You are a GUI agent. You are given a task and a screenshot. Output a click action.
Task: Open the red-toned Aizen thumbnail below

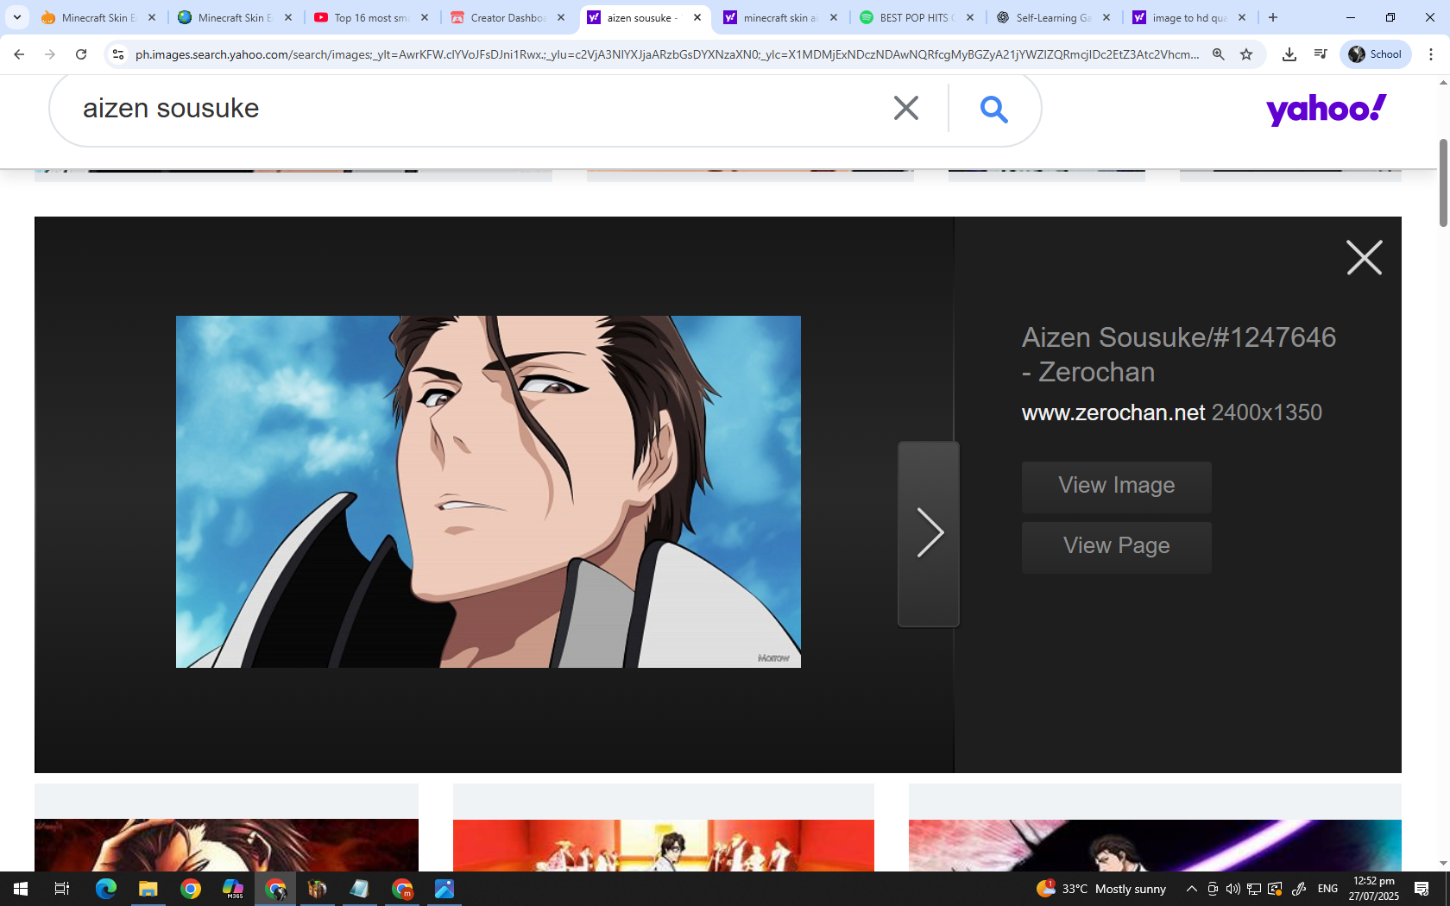226,845
